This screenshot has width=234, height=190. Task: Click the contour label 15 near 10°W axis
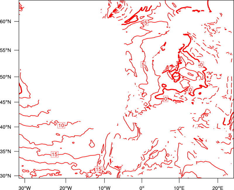pos(99,169)
